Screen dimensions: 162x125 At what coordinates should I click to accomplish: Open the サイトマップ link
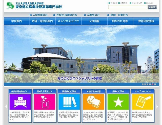click(137, 3)
